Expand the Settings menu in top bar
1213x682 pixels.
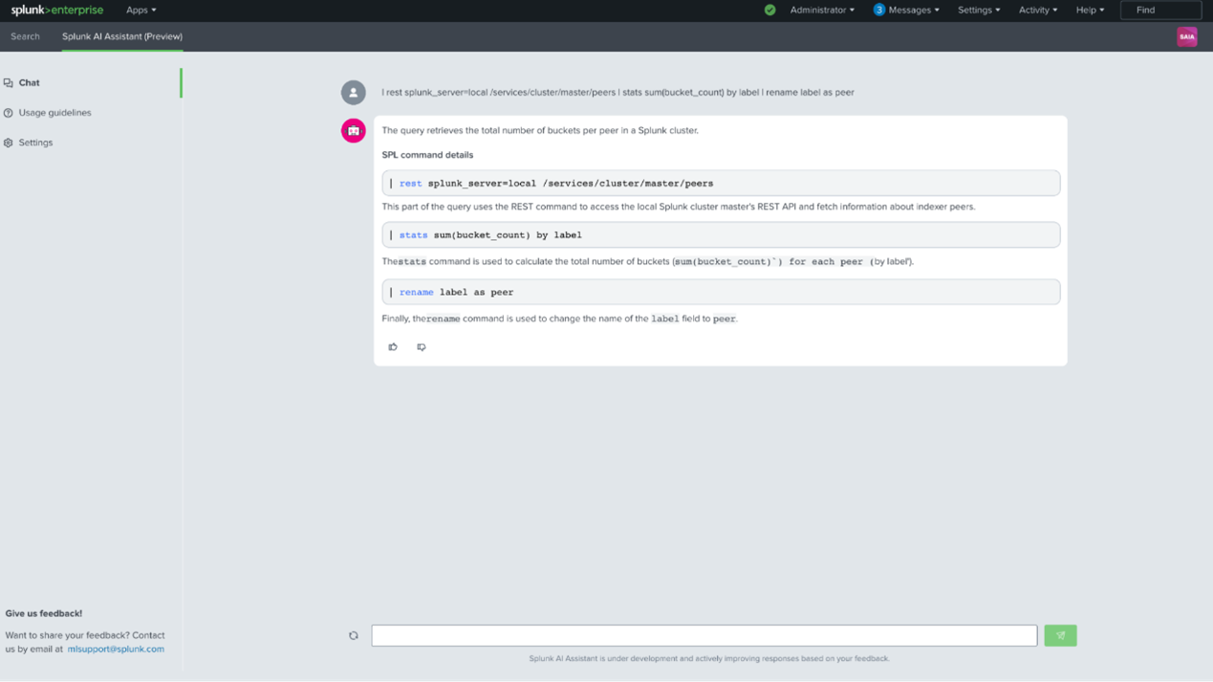(979, 11)
